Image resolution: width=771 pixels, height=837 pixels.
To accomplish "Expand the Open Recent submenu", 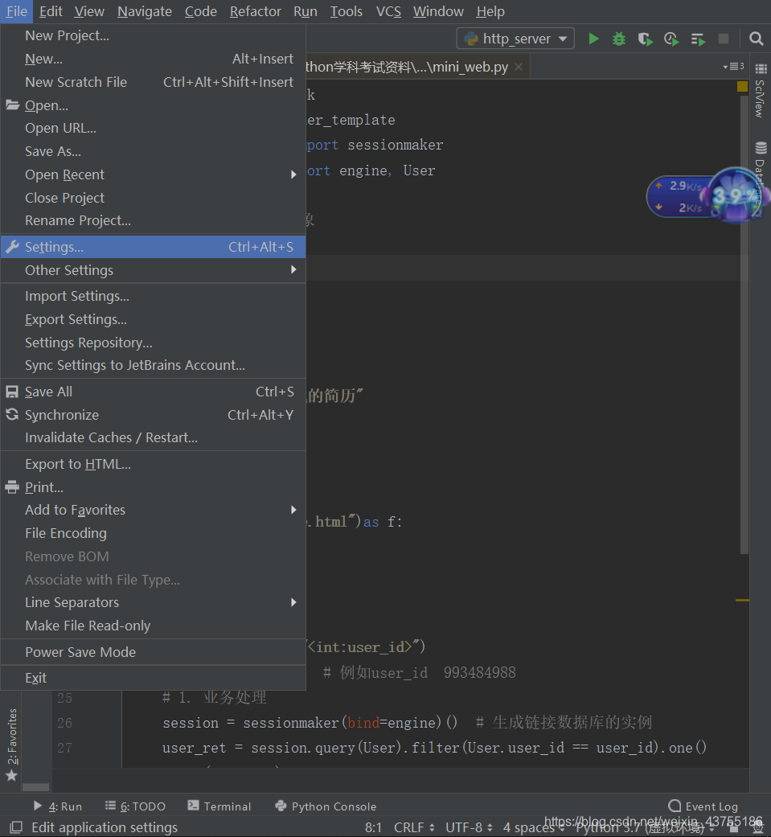I will coord(154,174).
